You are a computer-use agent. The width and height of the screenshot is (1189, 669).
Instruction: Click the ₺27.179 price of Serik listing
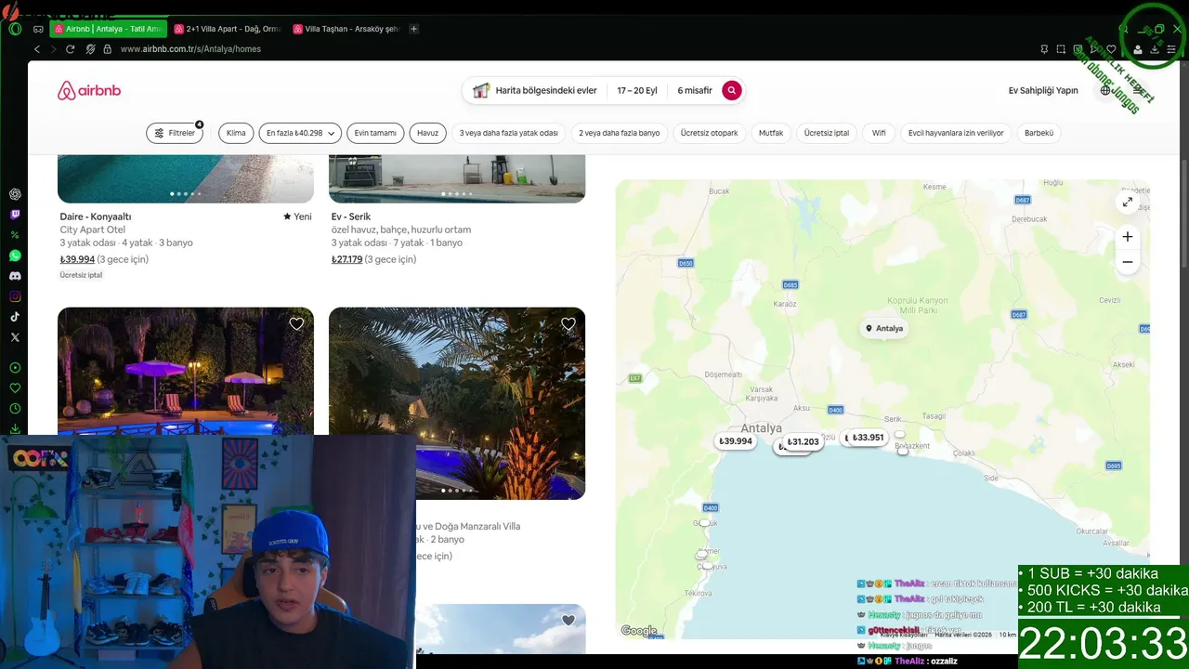(x=347, y=260)
